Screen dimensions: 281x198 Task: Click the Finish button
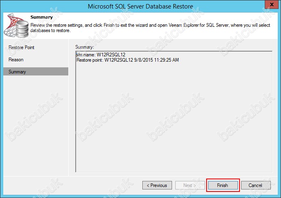(x=223, y=185)
